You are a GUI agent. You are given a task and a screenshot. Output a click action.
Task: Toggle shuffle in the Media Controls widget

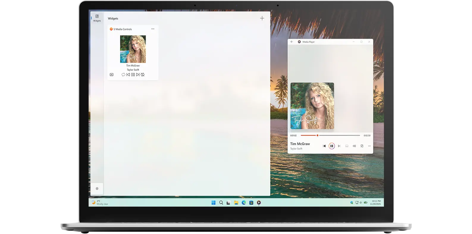tap(142, 75)
